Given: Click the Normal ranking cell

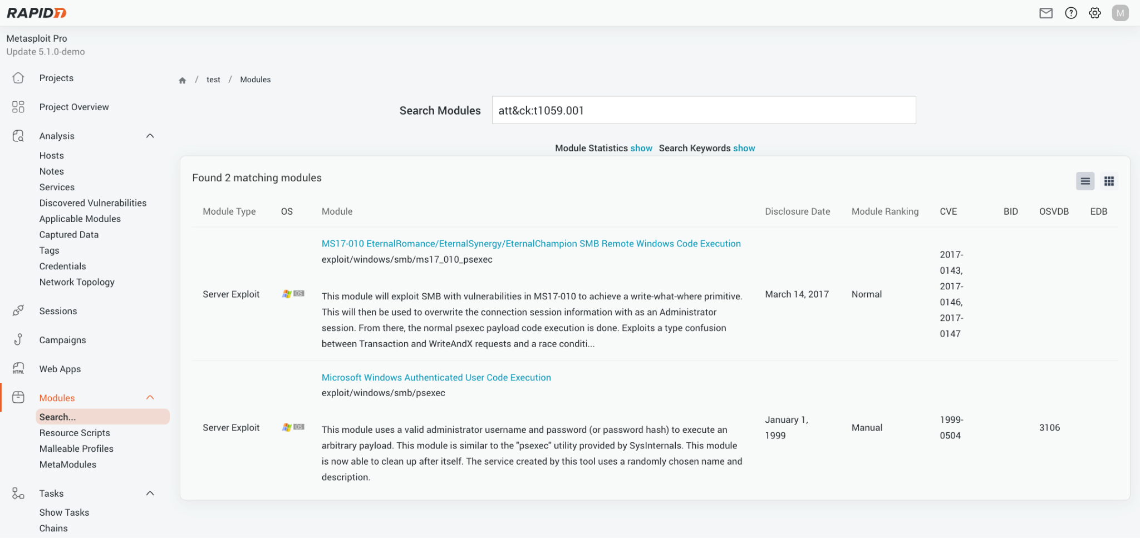Looking at the screenshot, I should pos(867,294).
